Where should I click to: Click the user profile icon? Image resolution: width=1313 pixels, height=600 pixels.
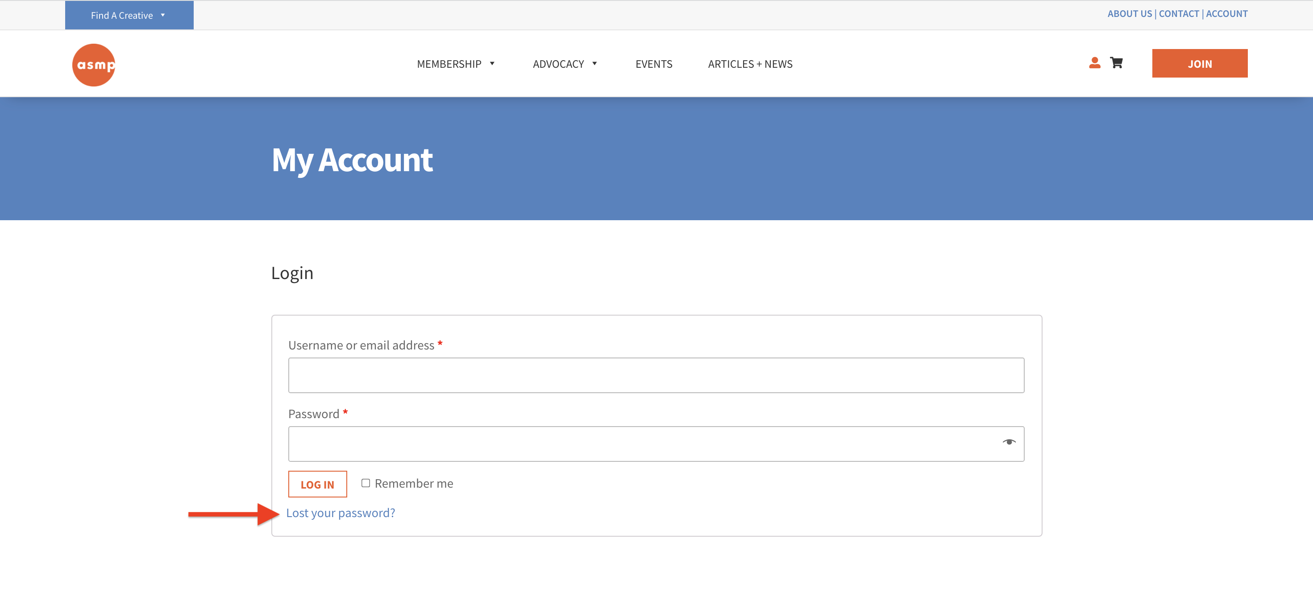pyautogui.click(x=1094, y=63)
